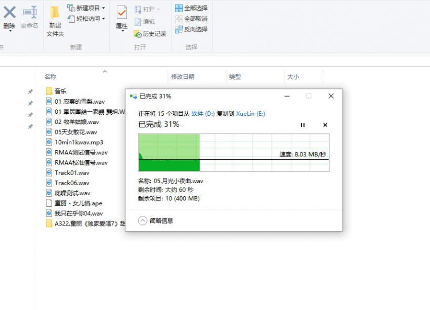This screenshot has width=430, height=310.
Task: Pause the file copy operation
Action: point(303,125)
